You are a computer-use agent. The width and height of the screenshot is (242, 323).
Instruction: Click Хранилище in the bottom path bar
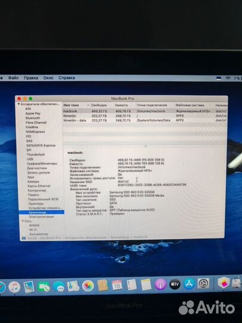120,237
